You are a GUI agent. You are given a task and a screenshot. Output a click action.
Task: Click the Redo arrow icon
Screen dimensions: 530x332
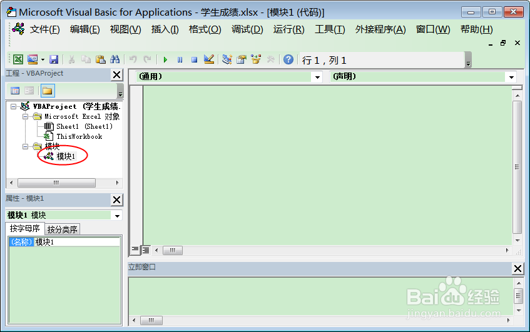(148, 59)
